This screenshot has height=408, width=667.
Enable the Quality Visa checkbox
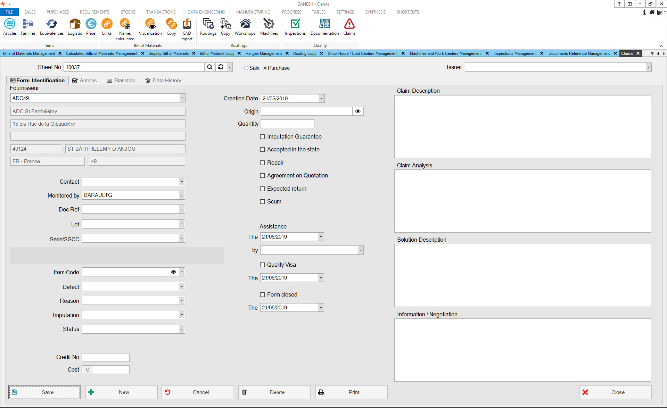[x=263, y=265]
